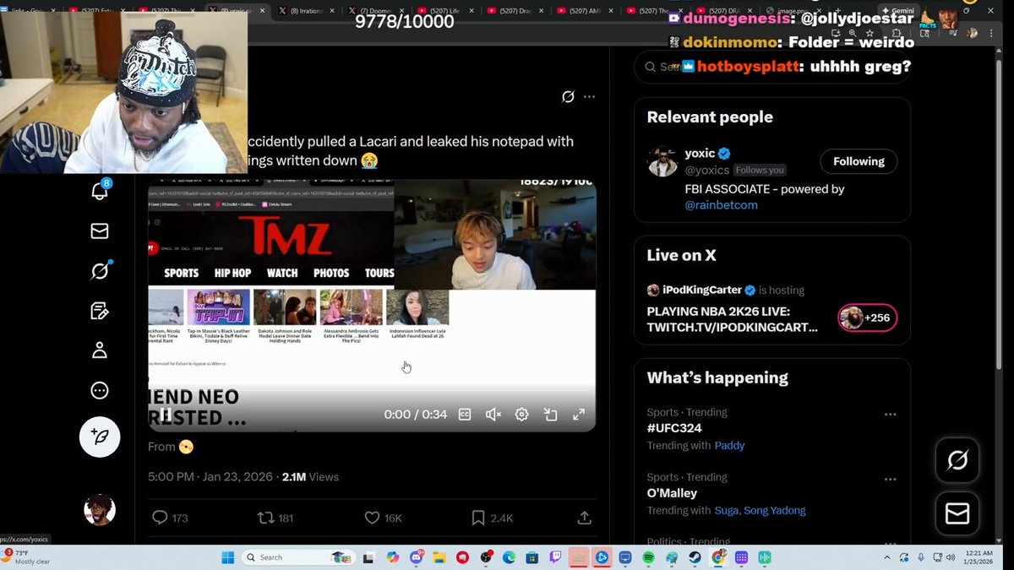
Task: Open Grok icon in X sidebar
Action: pyautogui.click(x=100, y=270)
